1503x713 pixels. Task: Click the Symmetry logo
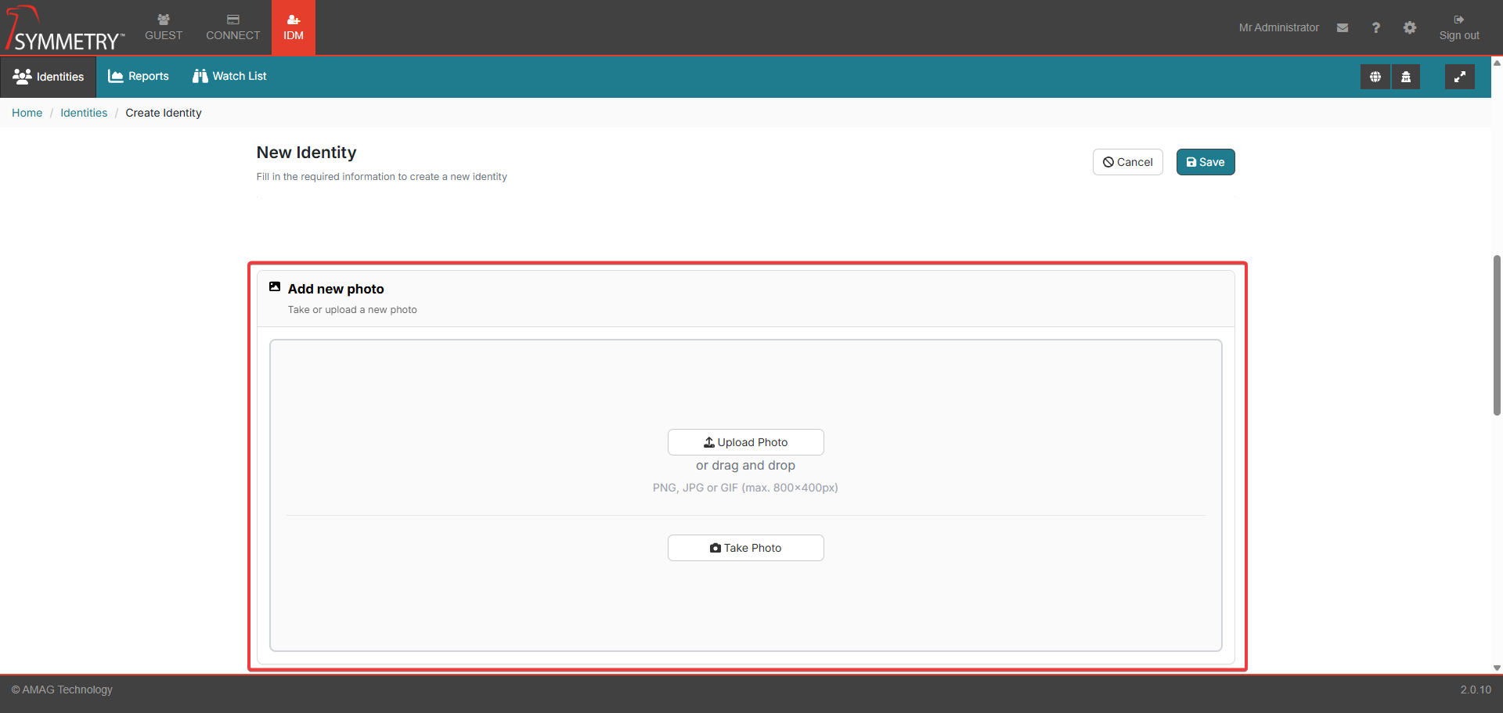[64, 29]
